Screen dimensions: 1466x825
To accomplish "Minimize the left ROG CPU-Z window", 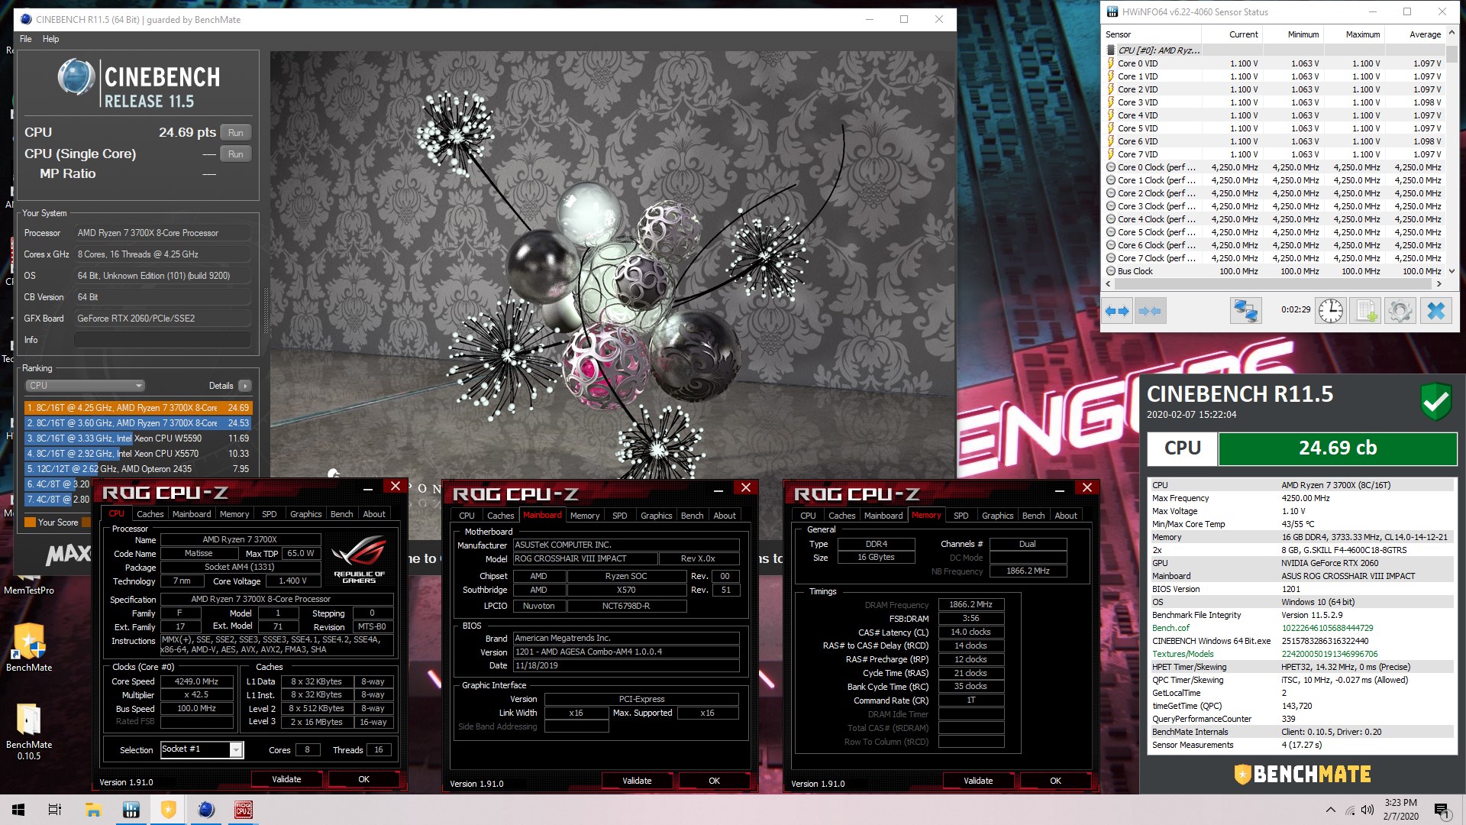I will pos(368,488).
